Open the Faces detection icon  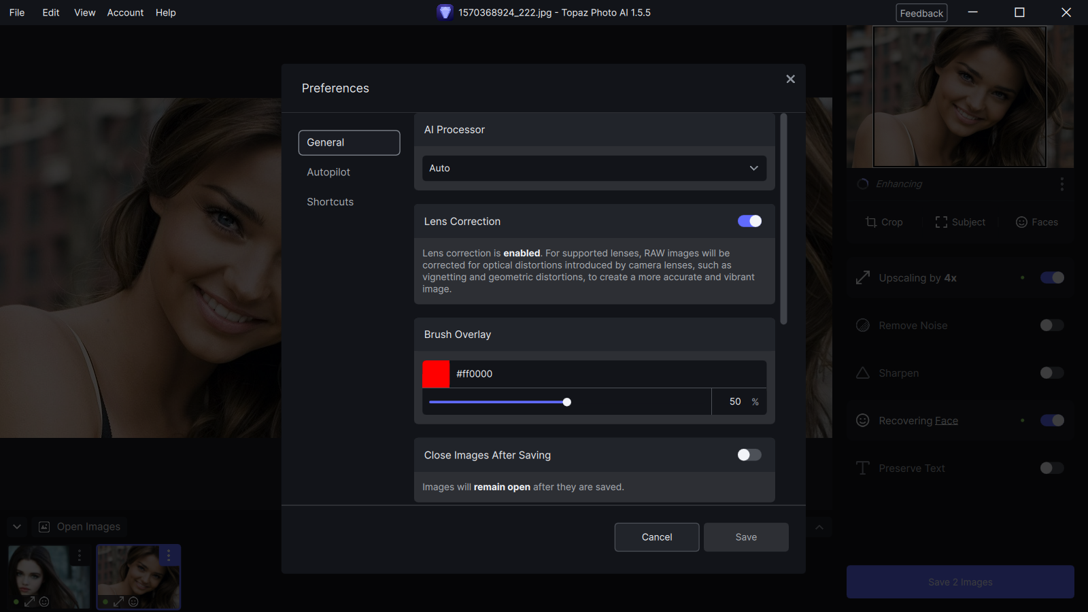click(1021, 222)
